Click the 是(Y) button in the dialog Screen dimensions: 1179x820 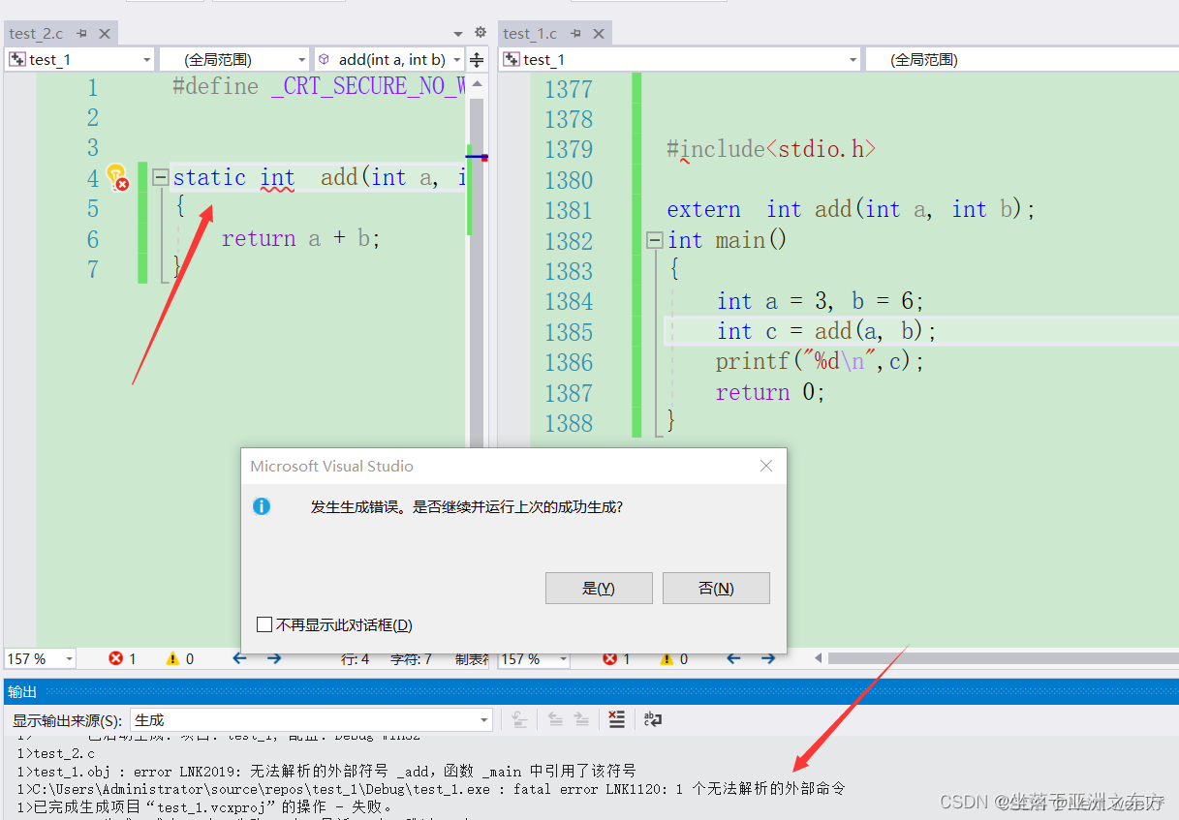(x=599, y=588)
